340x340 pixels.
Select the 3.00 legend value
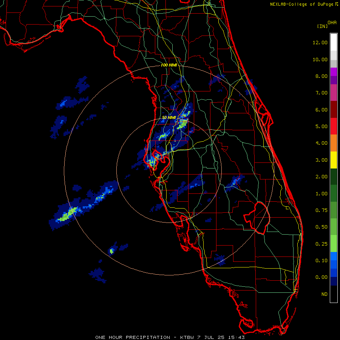(321, 160)
